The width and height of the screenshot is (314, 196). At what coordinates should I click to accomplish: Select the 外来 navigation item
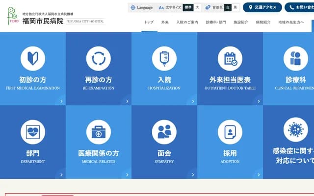point(165,23)
